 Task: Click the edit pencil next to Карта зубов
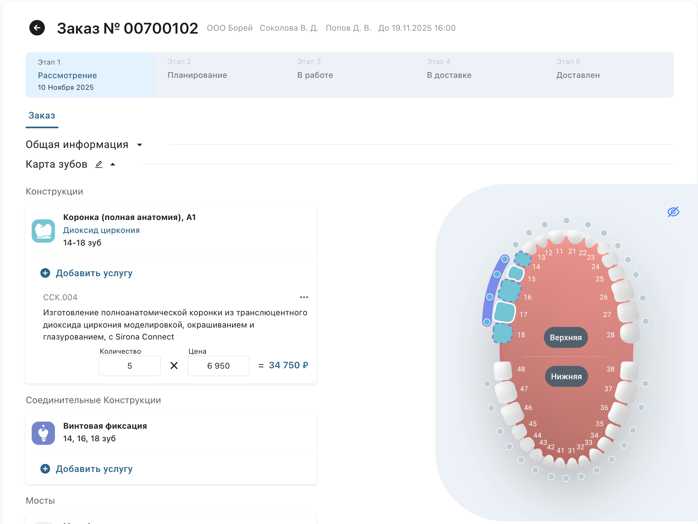tap(99, 164)
